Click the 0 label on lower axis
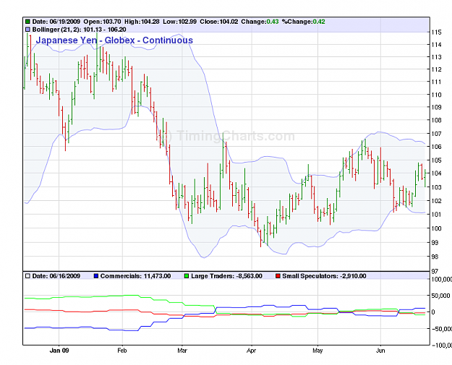 pyautogui.click(x=433, y=312)
